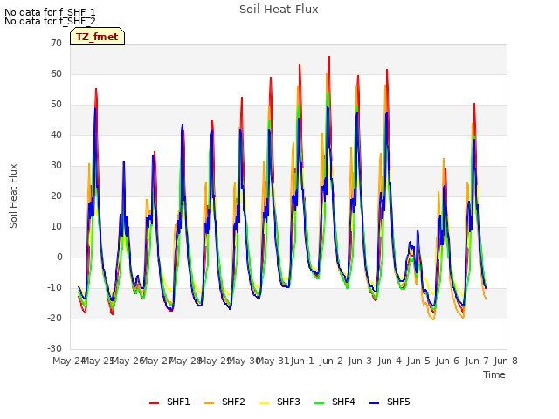559x419 pixels.
Task: Click the Jun 3 x-axis tick label
Action: coord(360,361)
